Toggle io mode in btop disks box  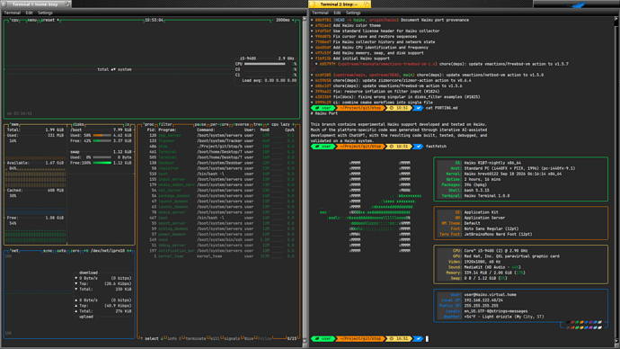(128, 124)
